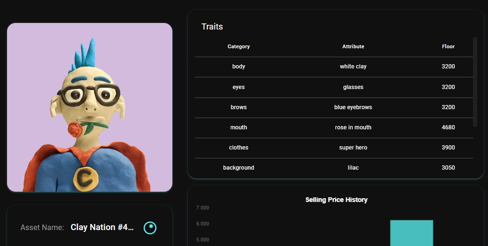The image size is (488, 246).
Task: Click the Selling Price History chart title
Action: point(336,200)
